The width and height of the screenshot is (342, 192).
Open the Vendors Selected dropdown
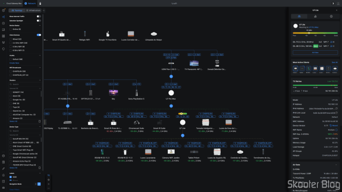(25, 89)
